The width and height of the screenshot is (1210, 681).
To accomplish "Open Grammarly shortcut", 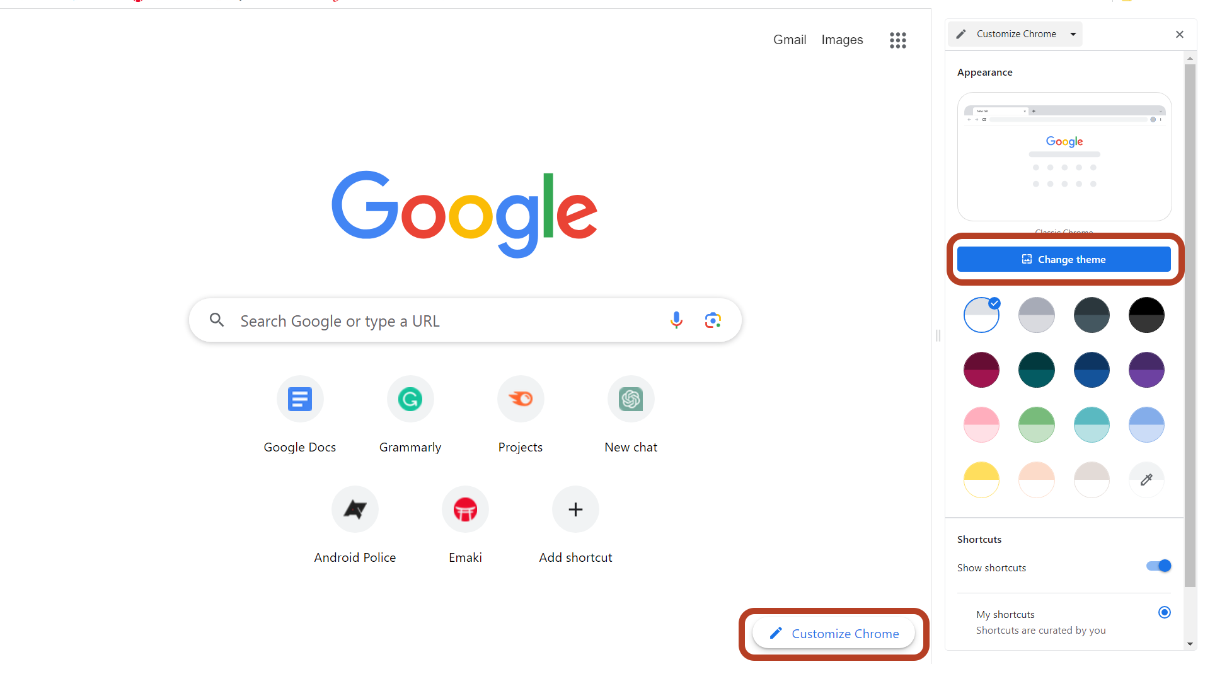I will (410, 399).
